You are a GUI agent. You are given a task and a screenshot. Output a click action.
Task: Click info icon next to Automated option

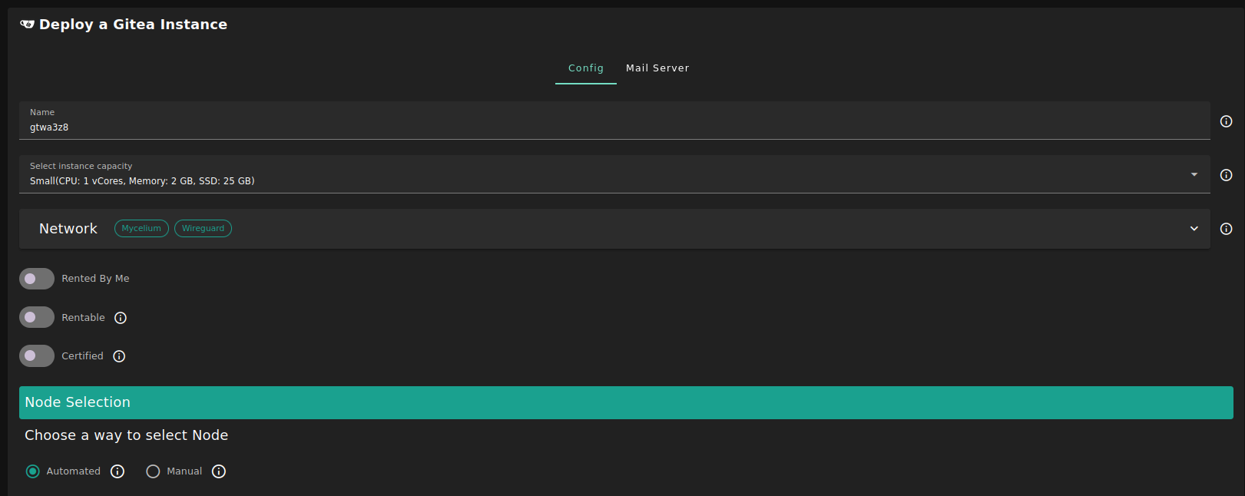pyautogui.click(x=118, y=471)
